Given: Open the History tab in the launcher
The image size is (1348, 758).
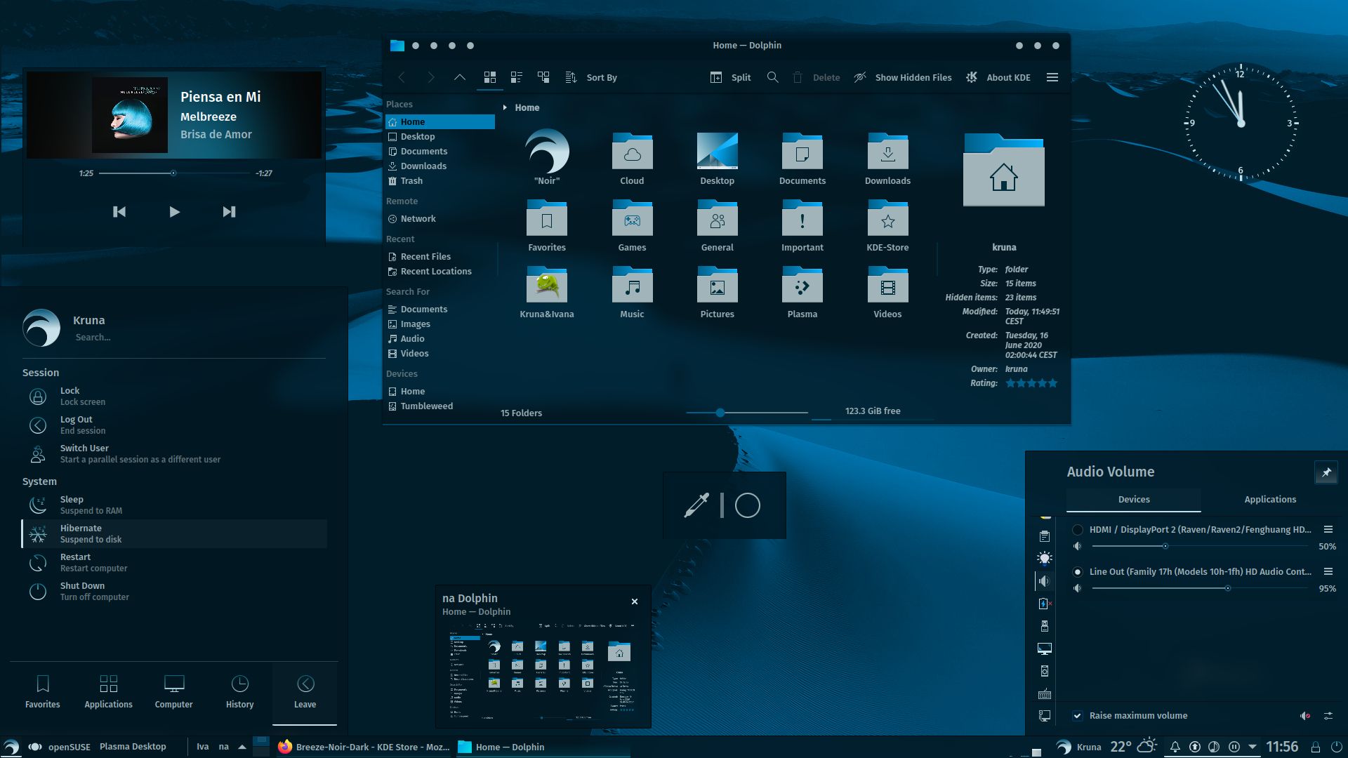Looking at the screenshot, I should click(x=239, y=691).
